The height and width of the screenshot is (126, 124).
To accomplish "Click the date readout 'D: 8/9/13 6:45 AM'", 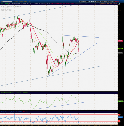I will pos(14,4).
